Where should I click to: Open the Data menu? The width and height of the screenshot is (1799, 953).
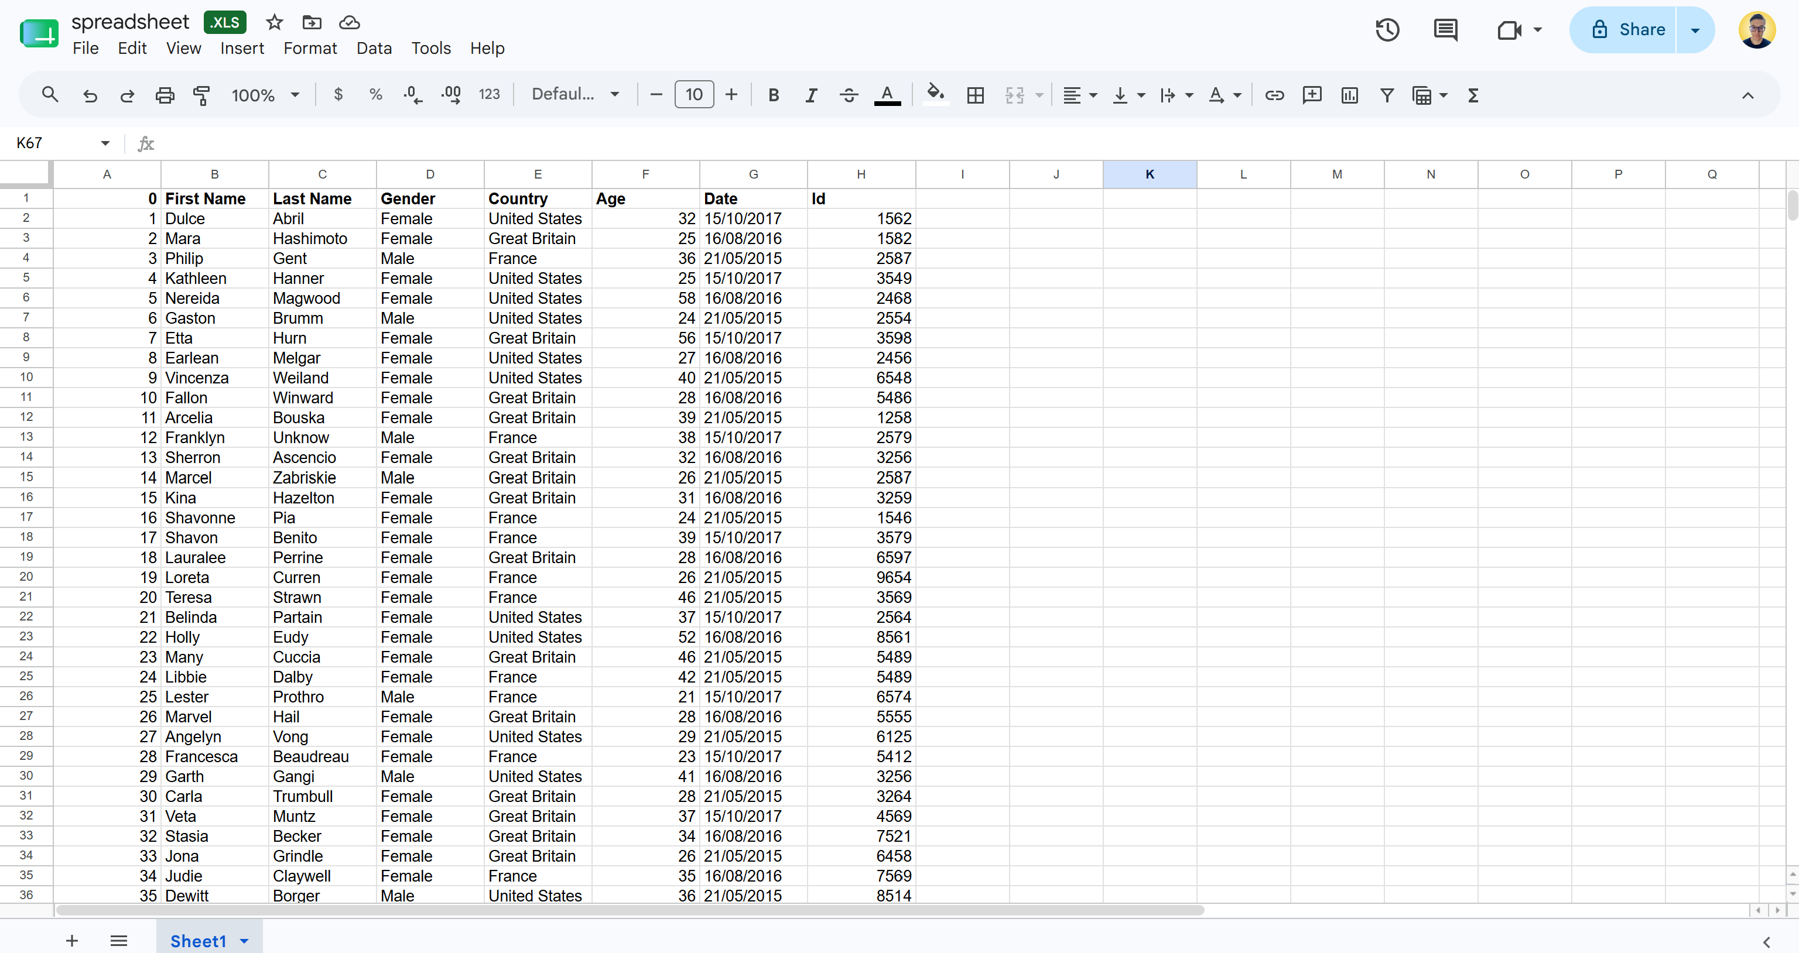[374, 48]
